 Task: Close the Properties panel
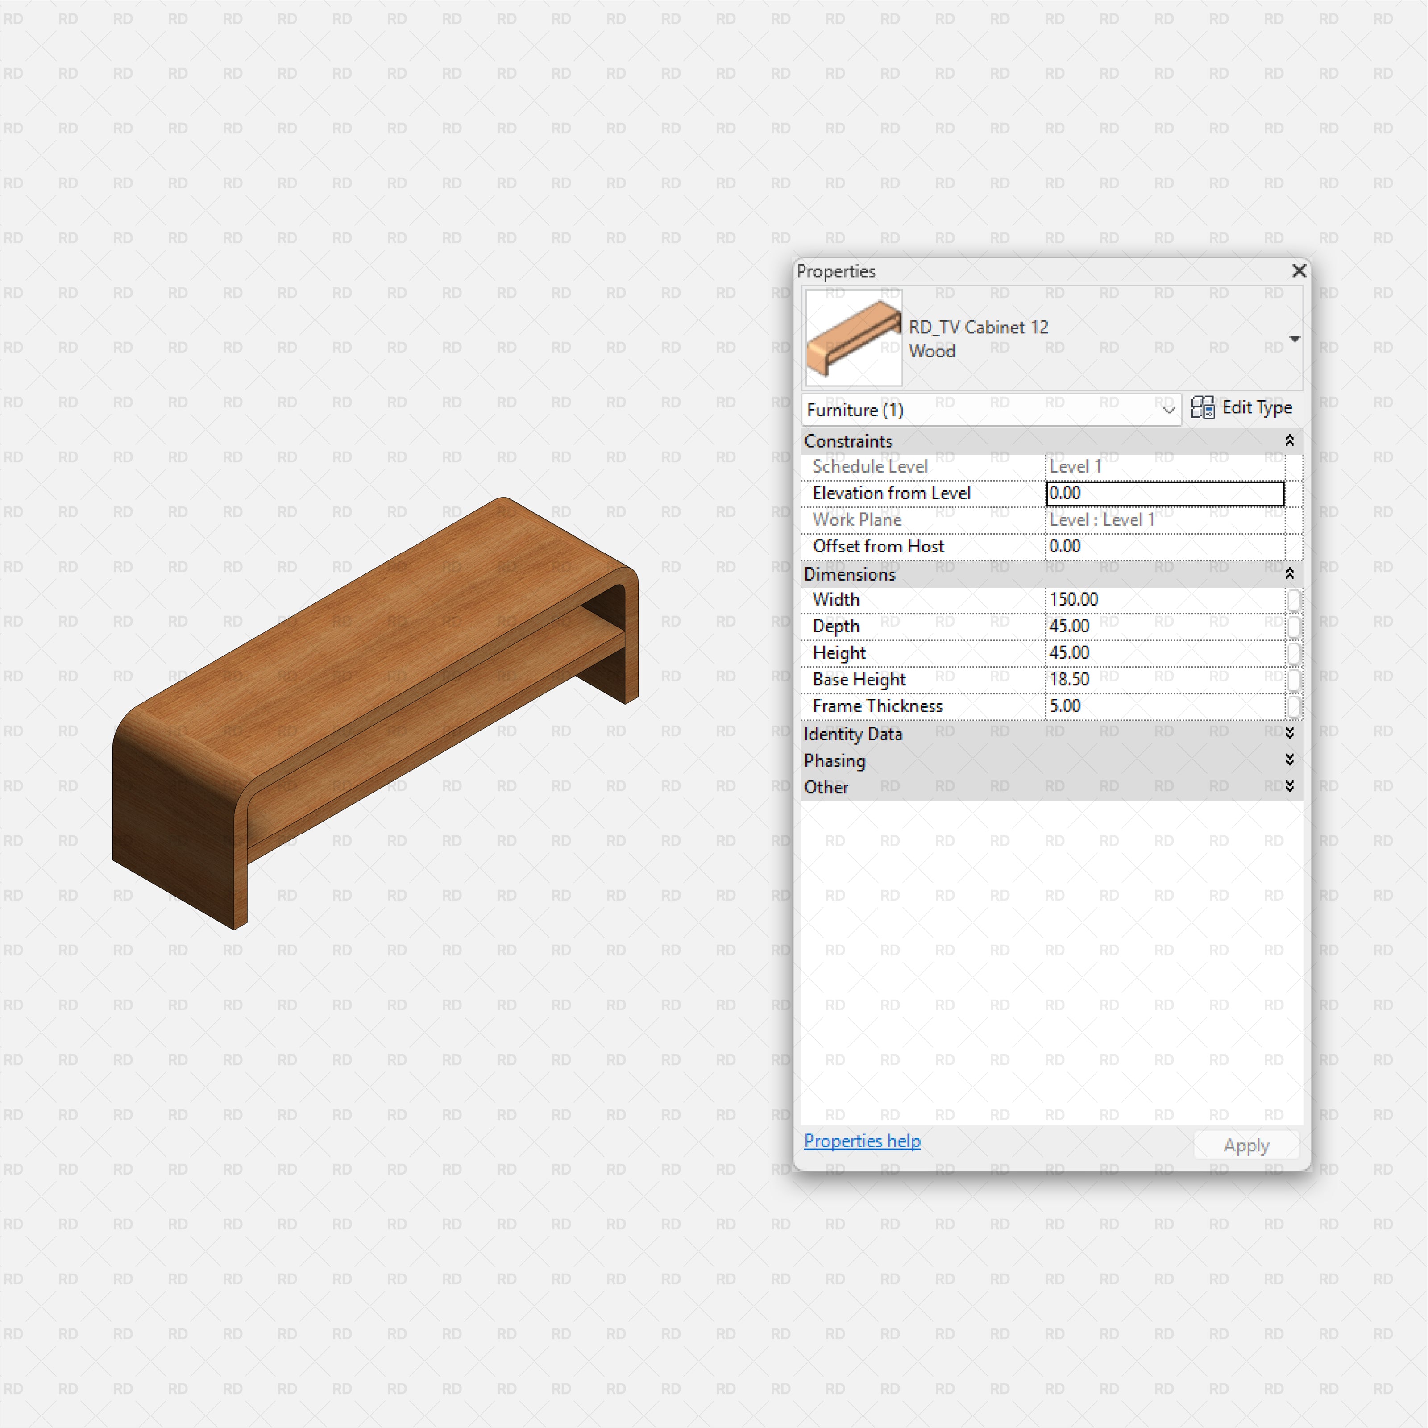click(1299, 270)
